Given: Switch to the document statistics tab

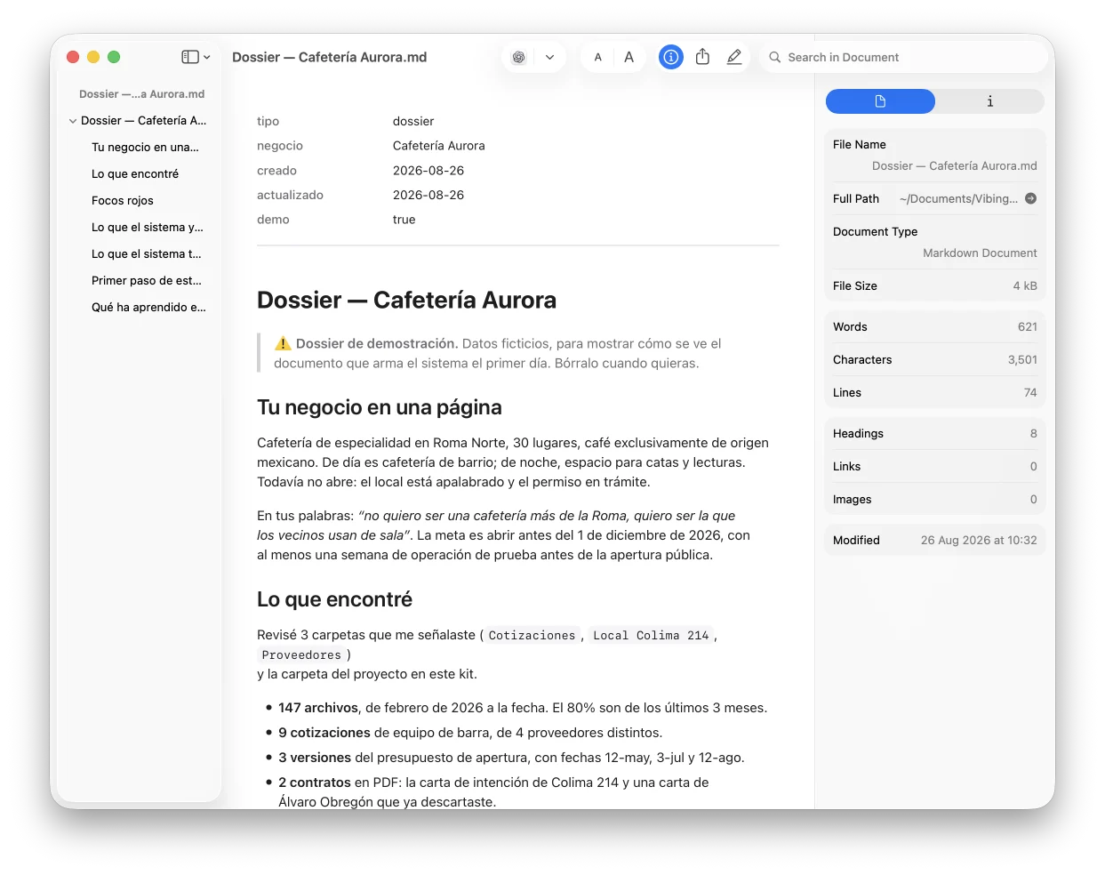Looking at the screenshot, I should click(880, 101).
